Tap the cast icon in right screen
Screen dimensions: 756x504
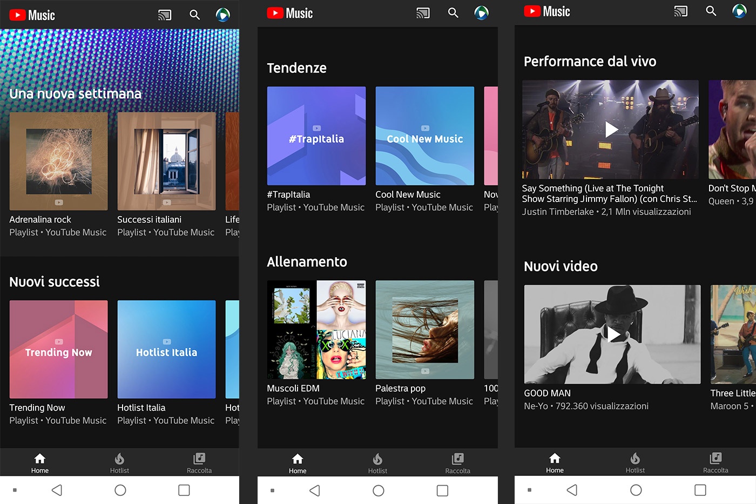point(681,11)
